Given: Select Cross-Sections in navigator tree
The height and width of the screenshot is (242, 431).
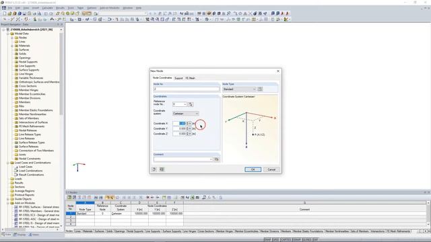Looking at the screenshot, I should 28,86.
